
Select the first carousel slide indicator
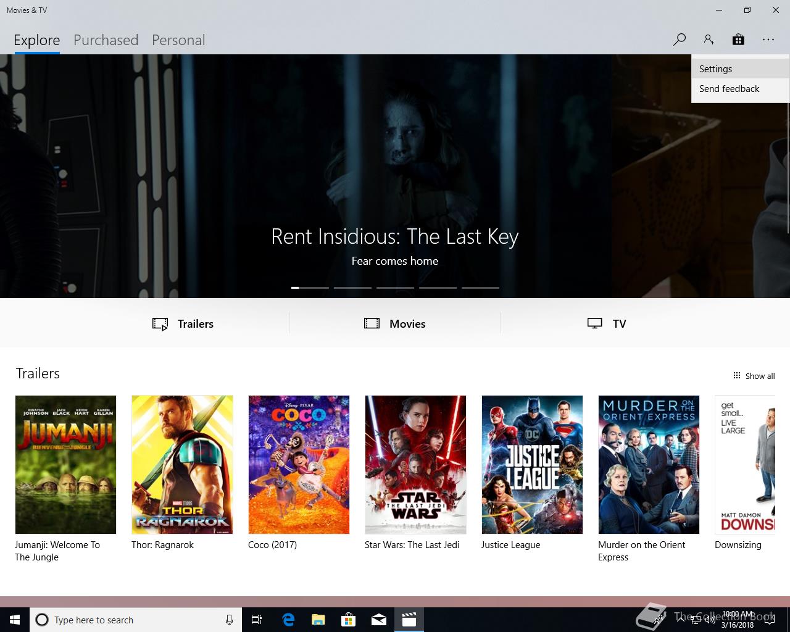click(x=310, y=288)
